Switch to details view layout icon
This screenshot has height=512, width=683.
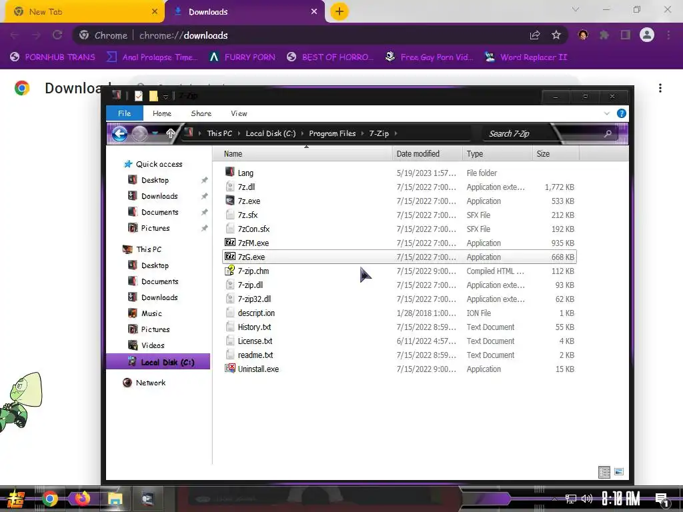(x=604, y=472)
